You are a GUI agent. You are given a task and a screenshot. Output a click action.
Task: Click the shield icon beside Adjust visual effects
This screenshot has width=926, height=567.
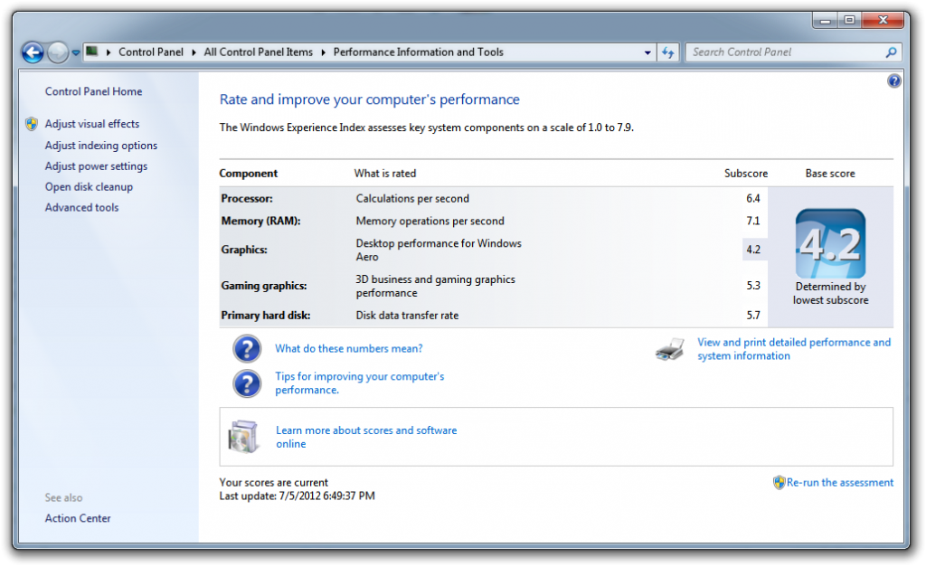pos(33,124)
